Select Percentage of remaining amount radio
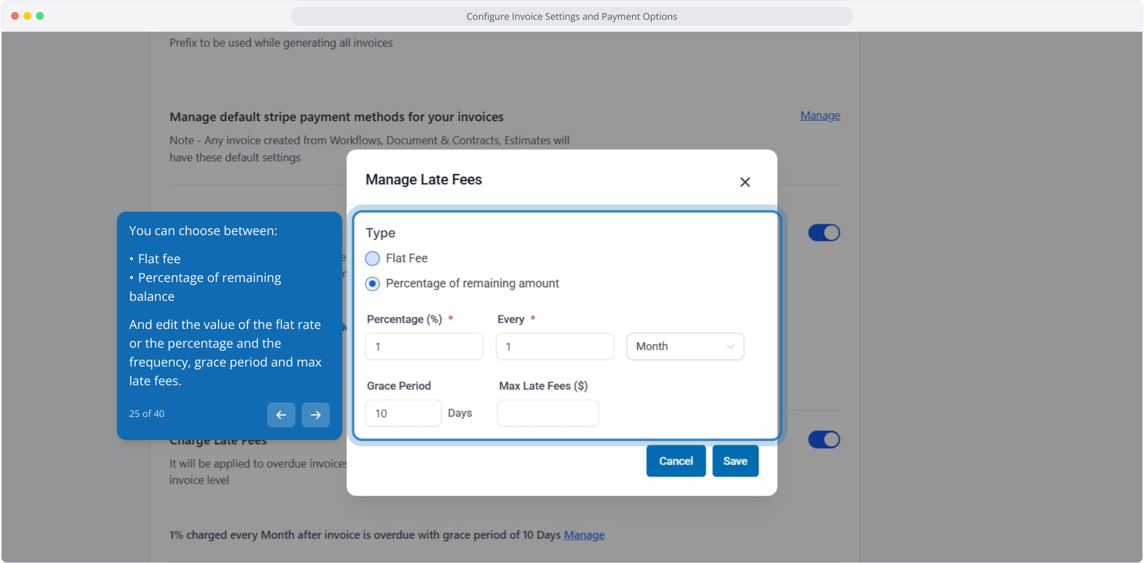This screenshot has width=1144, height=563. tap(372, 284)
